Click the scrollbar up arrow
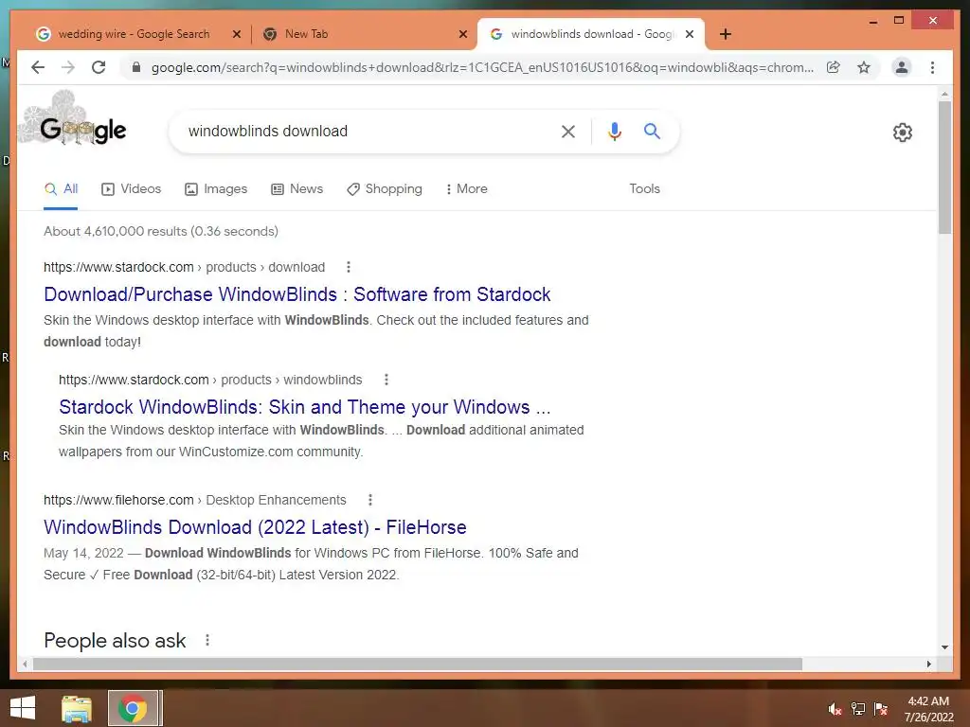The image size is (970, 727). coord(944,94)
